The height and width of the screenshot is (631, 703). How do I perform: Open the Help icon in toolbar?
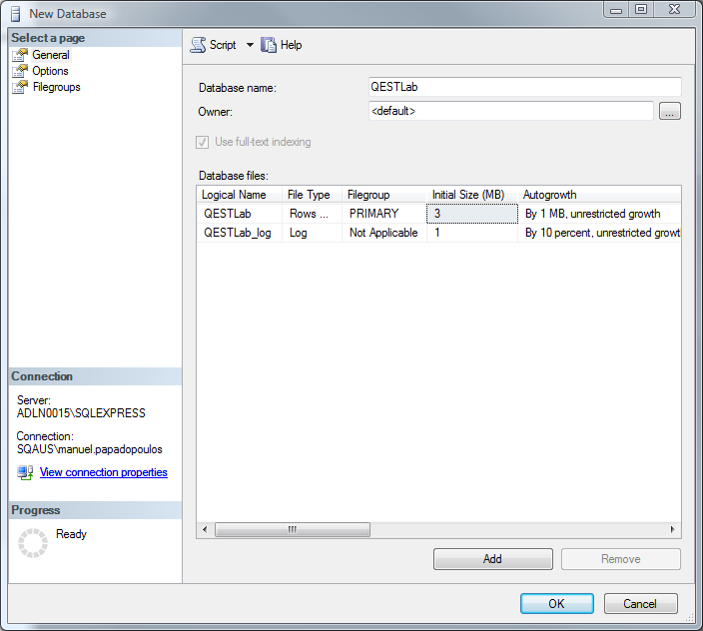coord(269,45)
